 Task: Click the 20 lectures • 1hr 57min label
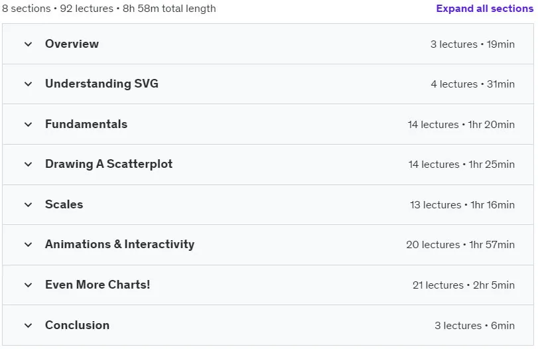tap(460, 245)
